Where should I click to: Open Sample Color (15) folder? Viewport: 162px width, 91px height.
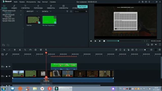coord(8,19)
